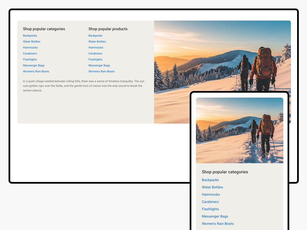The height and width of the screenshot is (230, 307).
Task: Click Messenger Bags under Shop popular products
Action: (x=99, y=65)
